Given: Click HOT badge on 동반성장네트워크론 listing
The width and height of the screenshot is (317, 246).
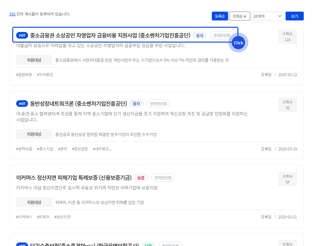Looking at the screenshot, I should 22,104.
